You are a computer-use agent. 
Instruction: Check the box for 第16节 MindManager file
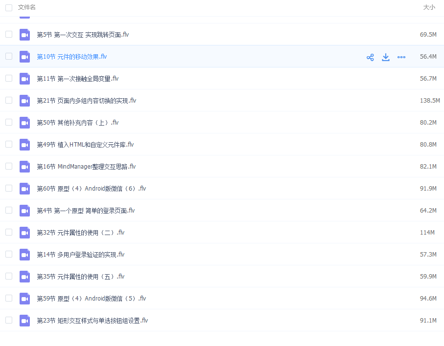[9, 166]
